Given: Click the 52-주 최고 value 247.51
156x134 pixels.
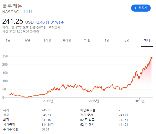Looking at the screenshot, I should [x=123, y=120].
